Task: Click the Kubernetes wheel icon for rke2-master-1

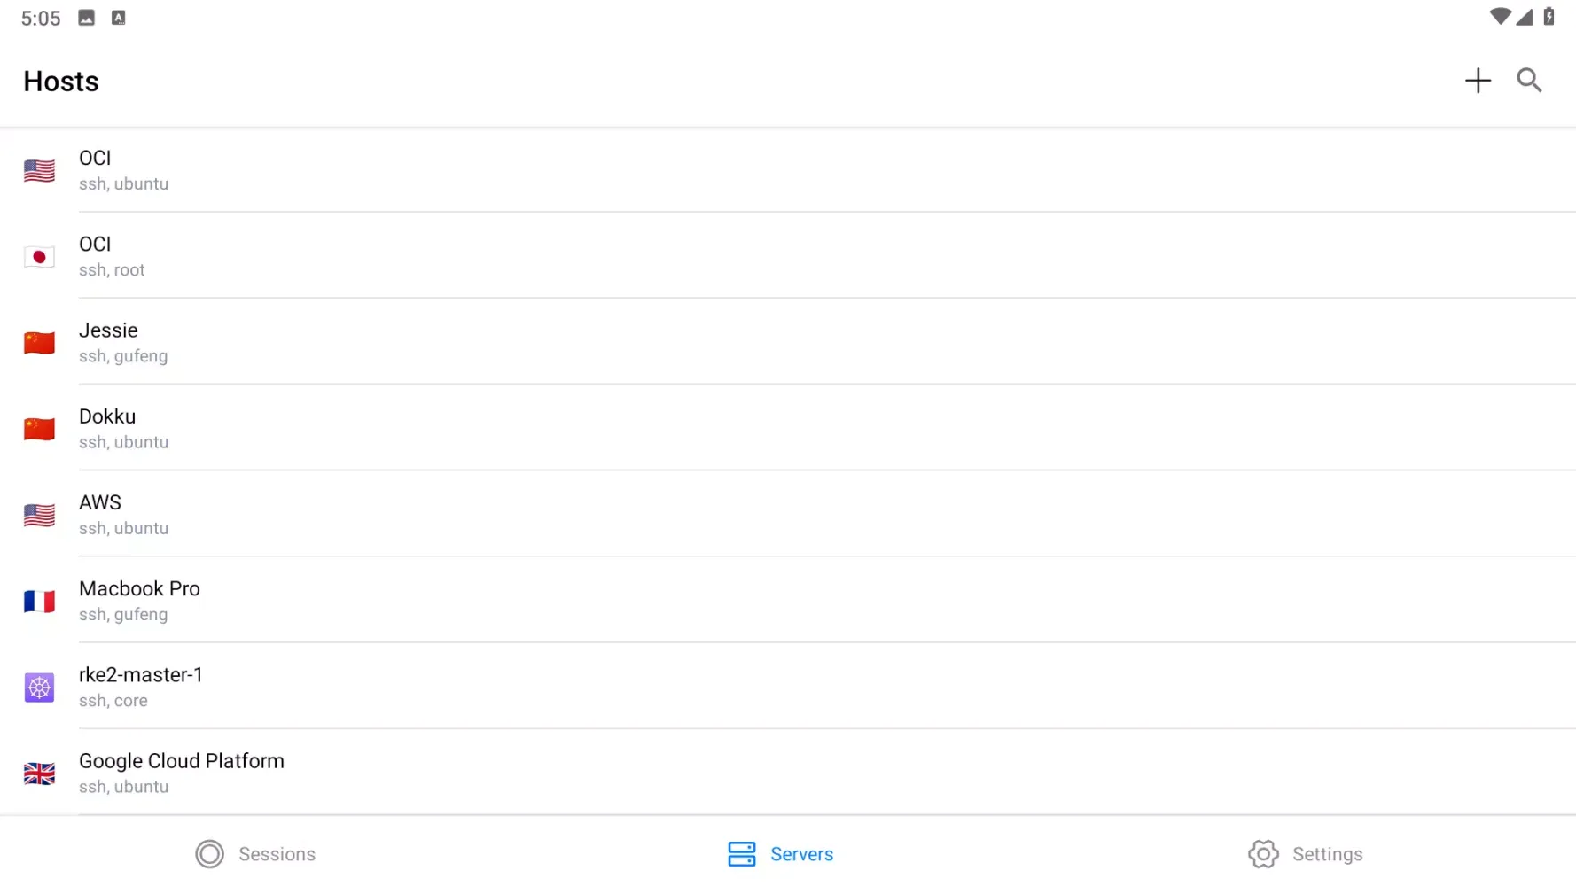Action: 39,688
